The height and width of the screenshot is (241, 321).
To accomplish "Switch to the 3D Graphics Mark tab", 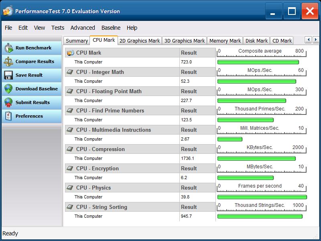I will tap(185, 41).
